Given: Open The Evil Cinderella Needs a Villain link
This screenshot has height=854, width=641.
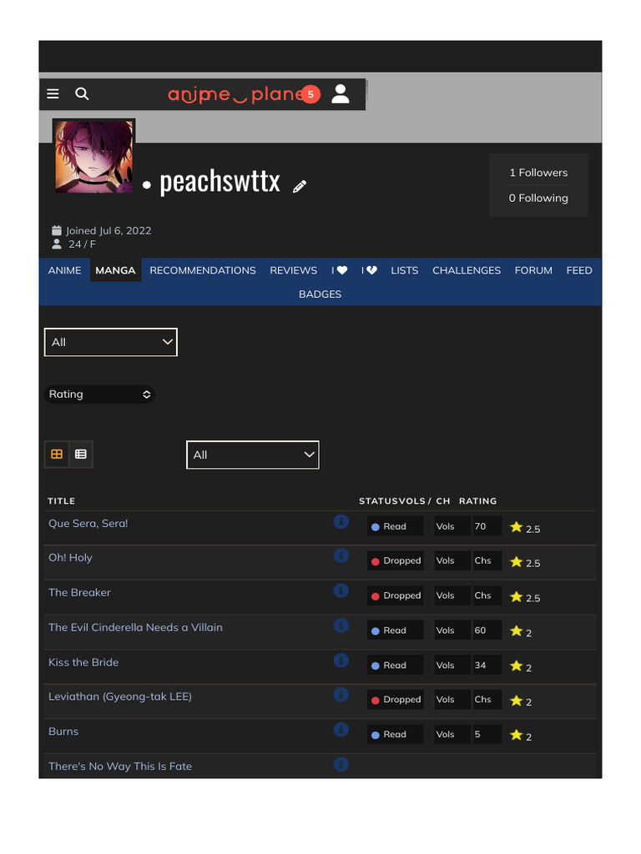Looking at the screenshot, I should click(x=135, y=627).
